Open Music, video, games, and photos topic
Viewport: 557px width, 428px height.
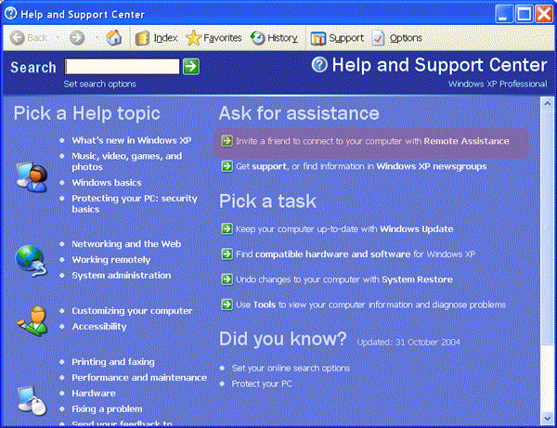127,162
